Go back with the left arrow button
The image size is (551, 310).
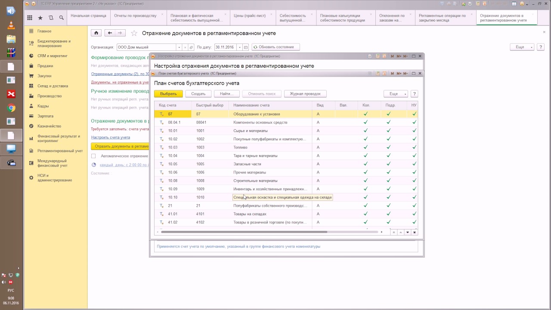tap(110, 33)
